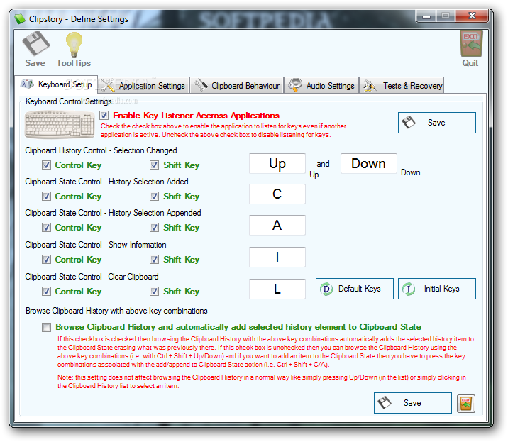508x442 pixels.
Task: Close the Clipstory Define Settings window
Action: coord(472,16)
